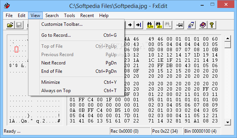Click ASCII text '1A..Qa."' in left pane
The width and height of the screenshot is (237, 138).
[x=21, y=121]
